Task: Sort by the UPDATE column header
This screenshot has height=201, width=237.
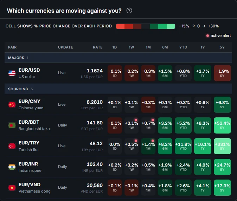Action: 65,47
